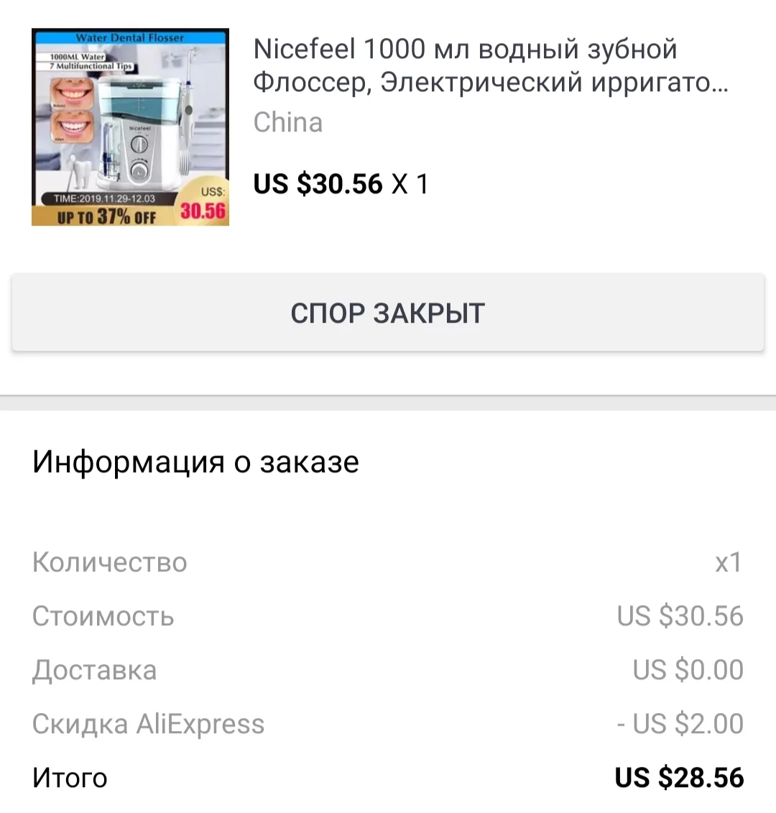Tap the Water Dental Flosser header on thumbnail

(130, 37)
